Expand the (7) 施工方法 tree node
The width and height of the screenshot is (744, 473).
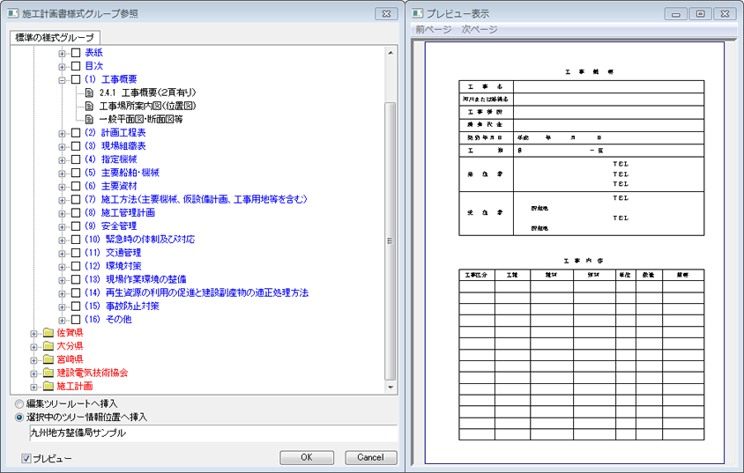(63, 200)
